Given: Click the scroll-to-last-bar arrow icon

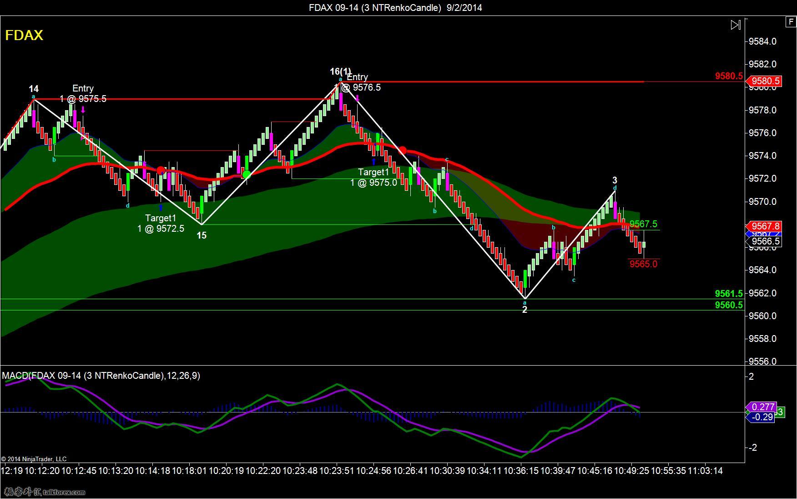Looking at the screenshot, I should tap(736, 25).
